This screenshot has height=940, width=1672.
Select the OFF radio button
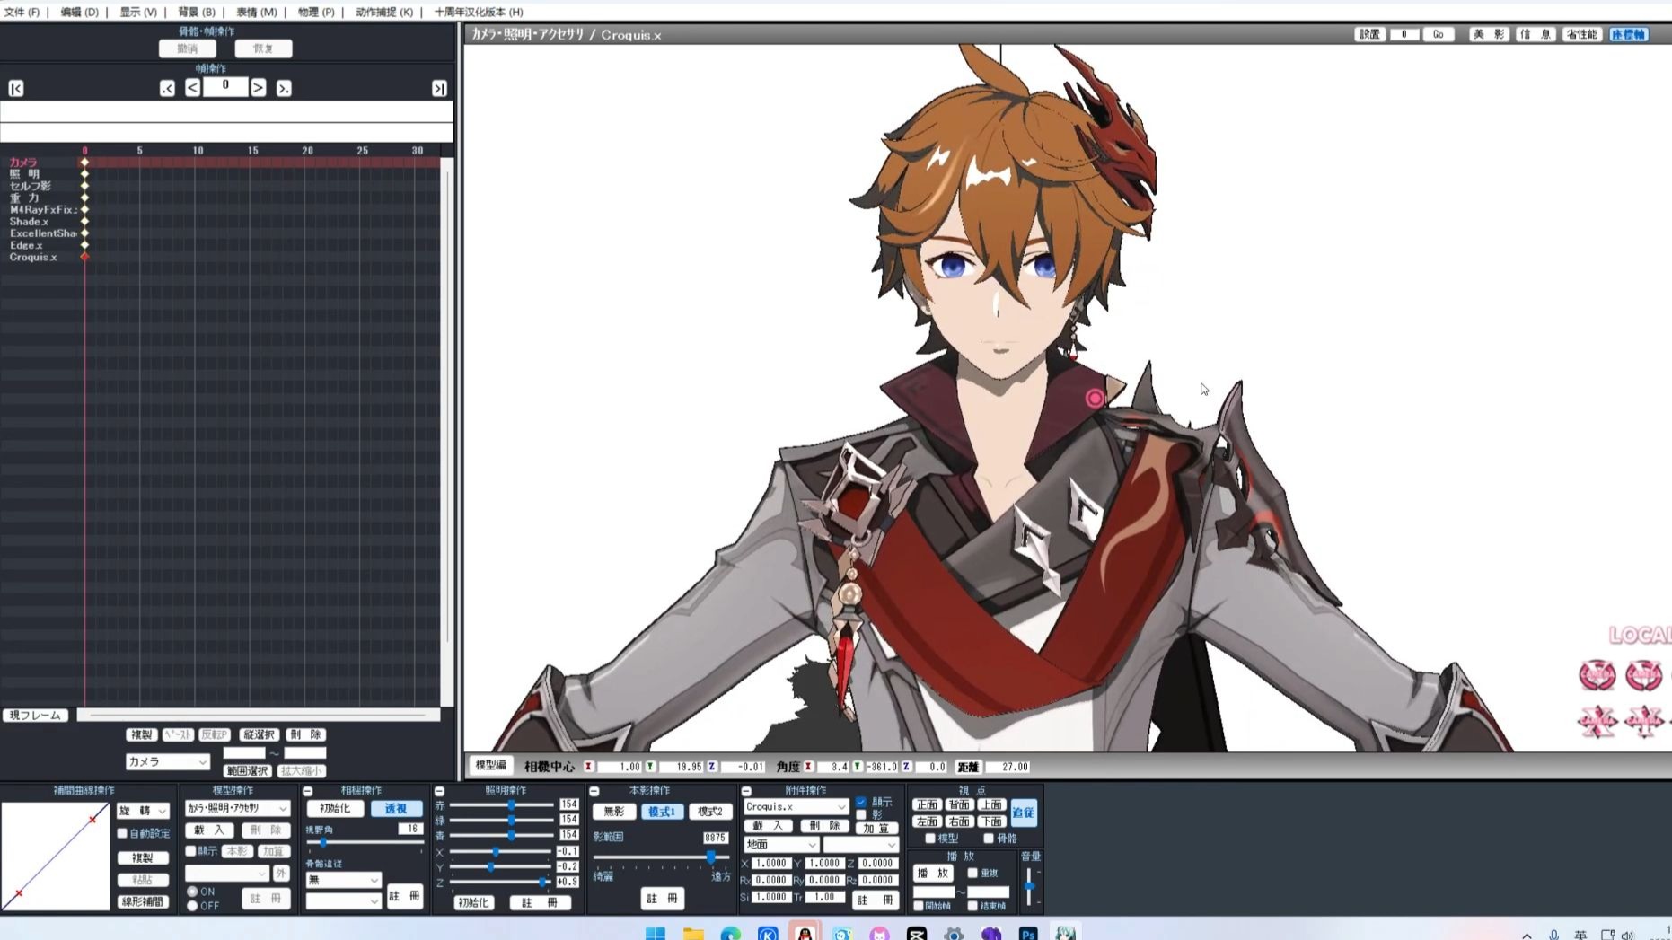(192, 906)
